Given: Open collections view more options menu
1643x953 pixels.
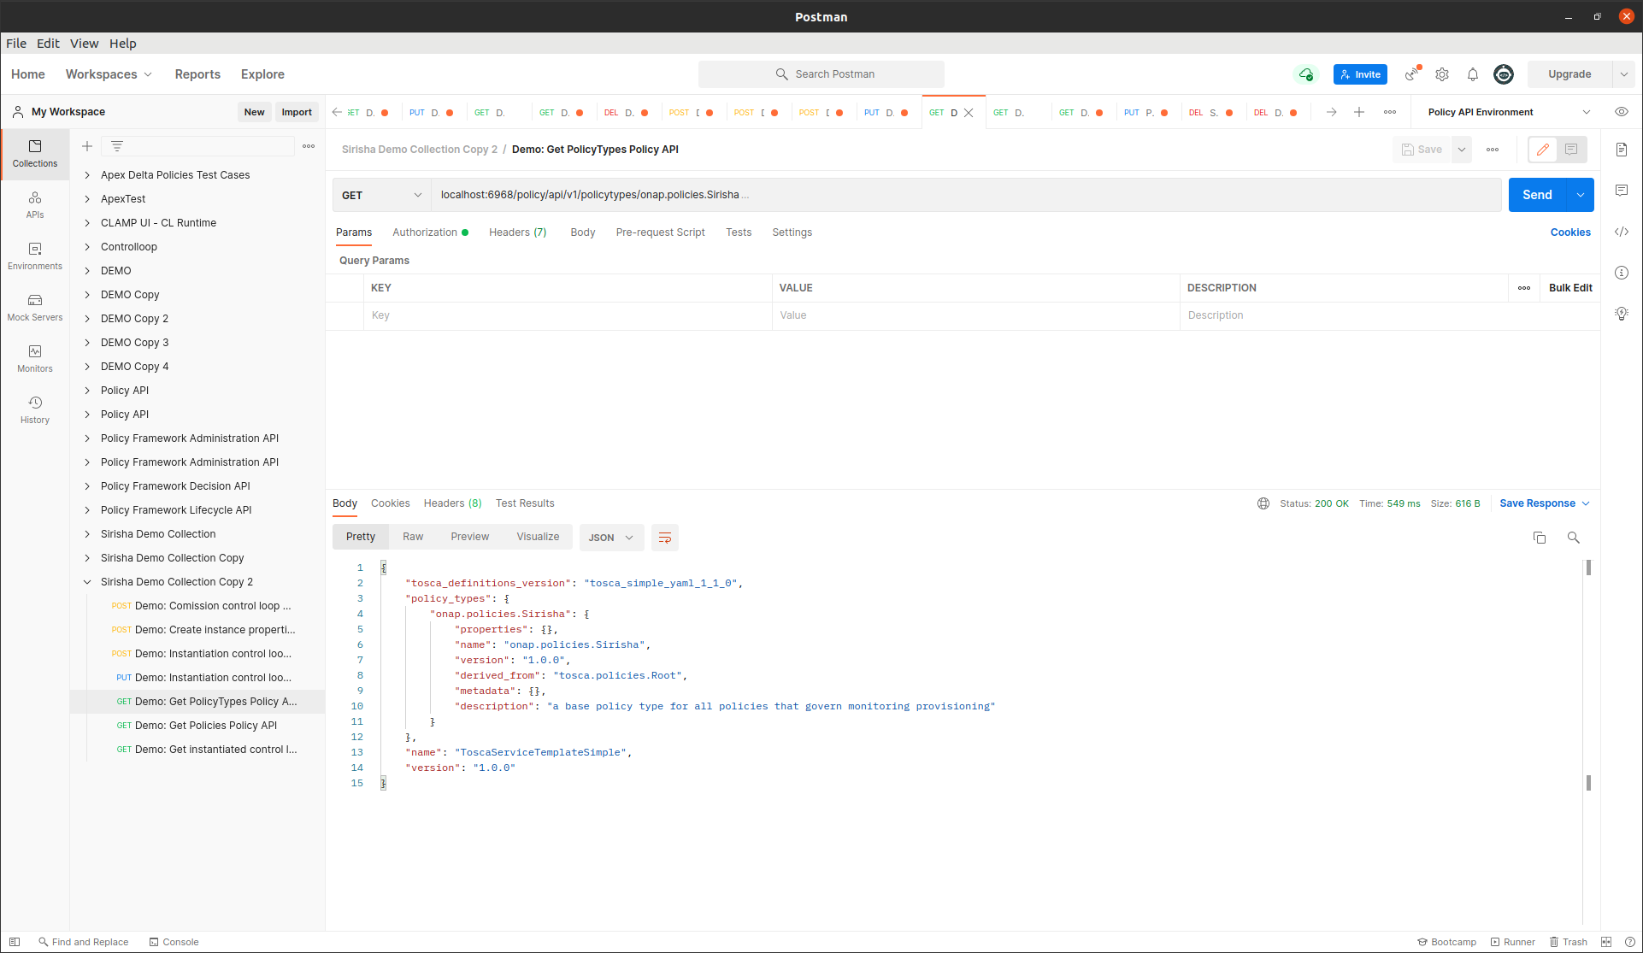Looking at the screenshot, I should pos(309,146).
